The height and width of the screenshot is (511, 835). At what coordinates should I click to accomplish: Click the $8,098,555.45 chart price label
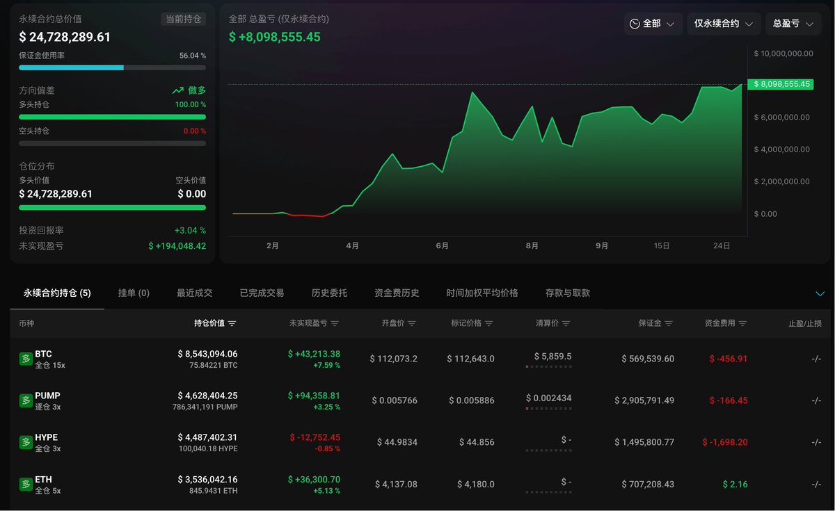pos(780,84)
